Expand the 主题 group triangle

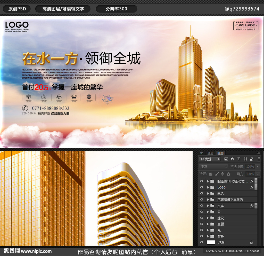point(208,224)
